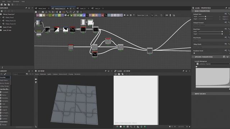The height and width of the screenshot is (129, 230).
Task: Open the second 2048 size dropdown
Action: 157,15
